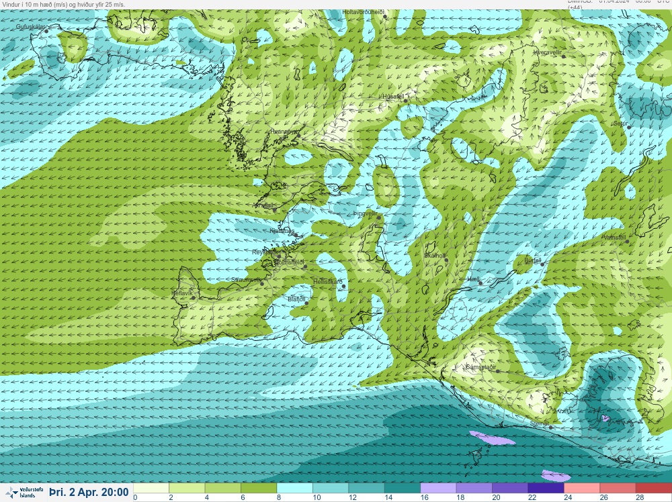This screenshot has width=672, height=502.
Task: Click the Þri. 2 Apr. 20:00 timestamp
Action: [x=89, y=492]
